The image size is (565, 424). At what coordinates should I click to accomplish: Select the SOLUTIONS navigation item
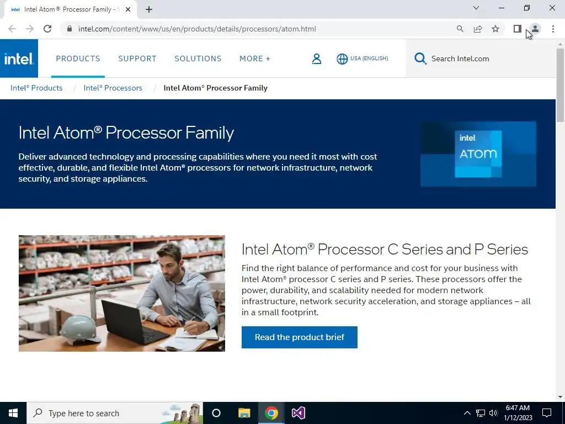pos(198,59)
